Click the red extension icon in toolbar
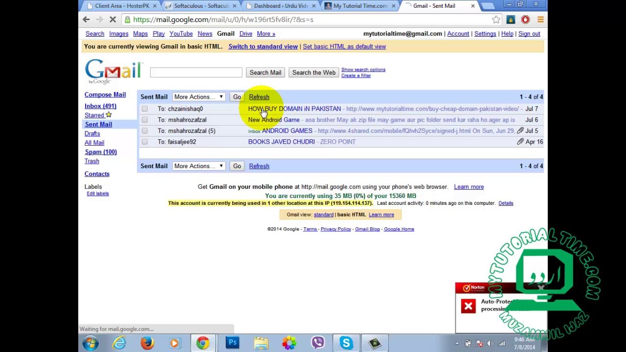 pos(525,20)
